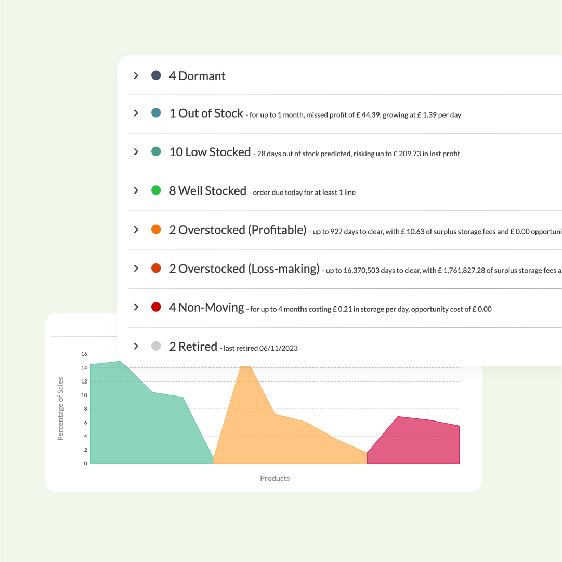This screenshot has height=562, width=562.
Task: Expand the Out of Stock chevron
Action: 136,113
